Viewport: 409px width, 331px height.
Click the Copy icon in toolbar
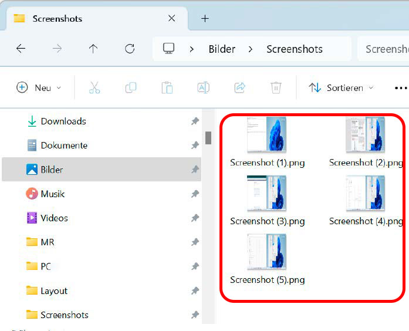131,87
